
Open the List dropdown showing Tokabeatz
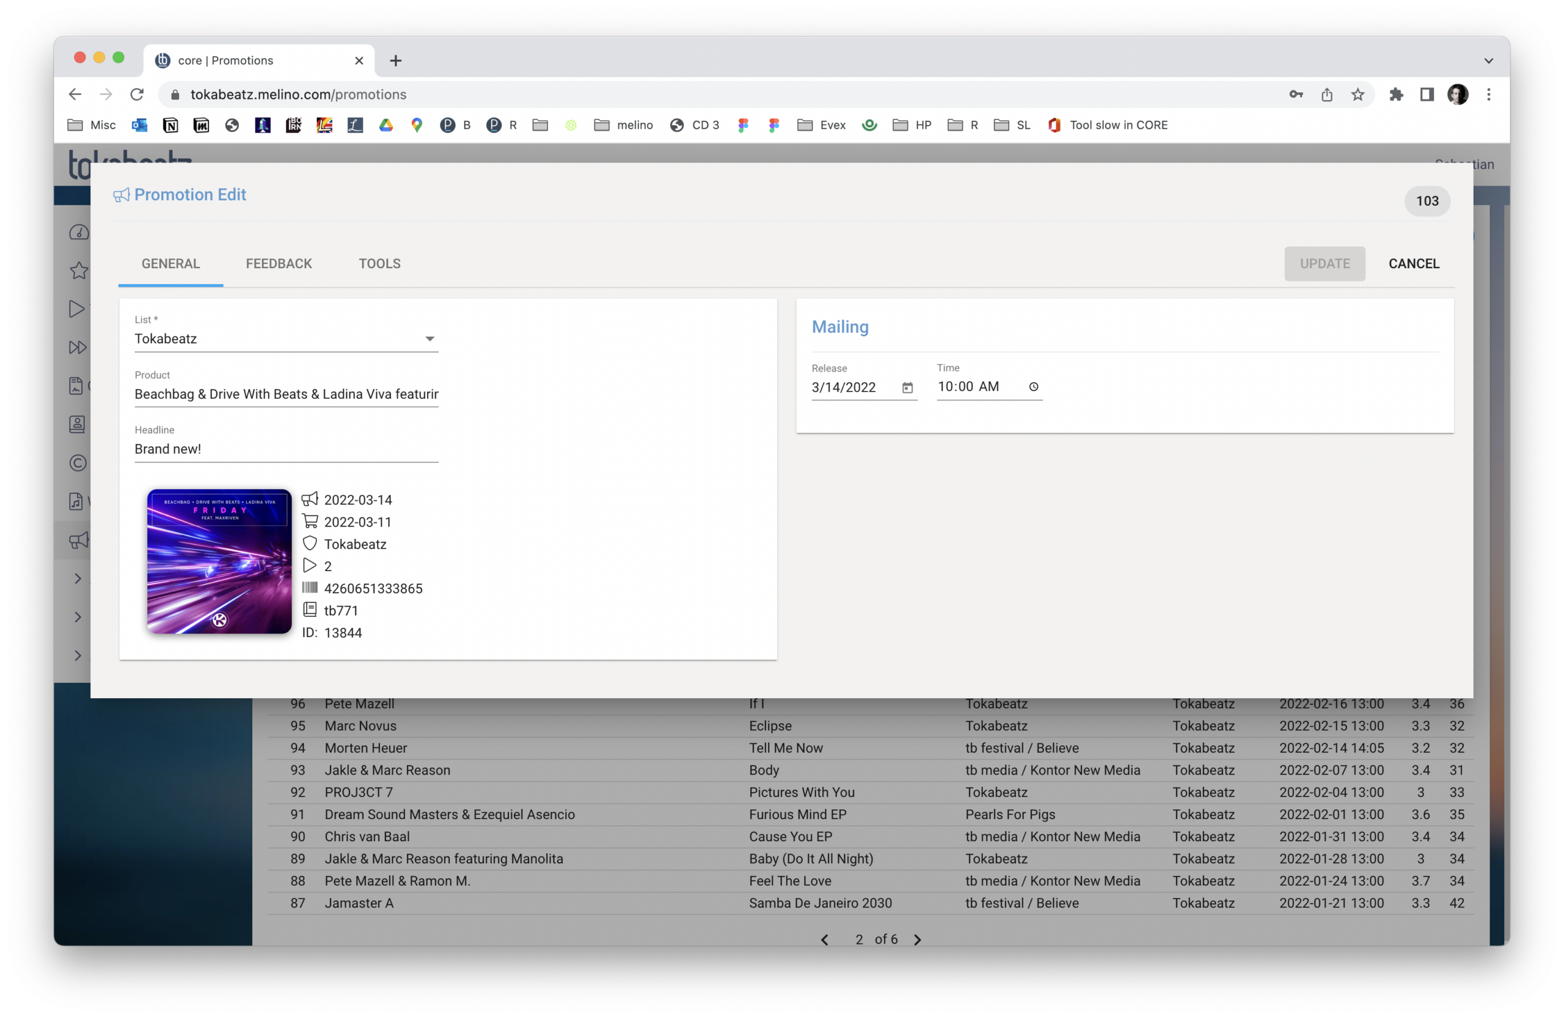[x=287, y=339]
